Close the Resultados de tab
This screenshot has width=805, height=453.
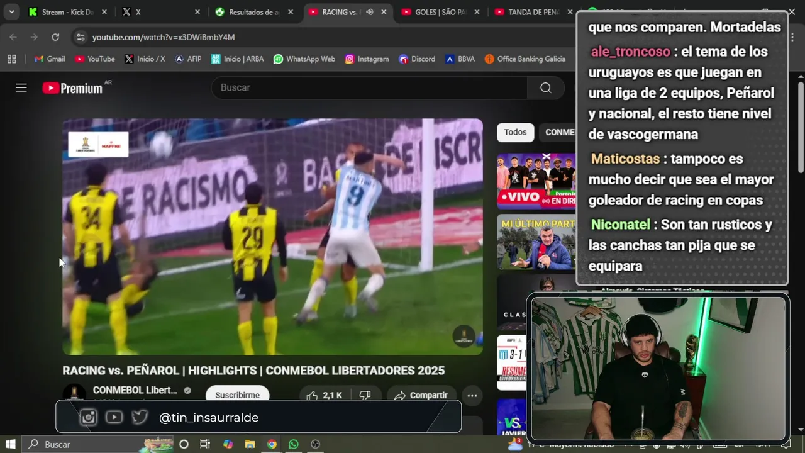coord(291,12)
